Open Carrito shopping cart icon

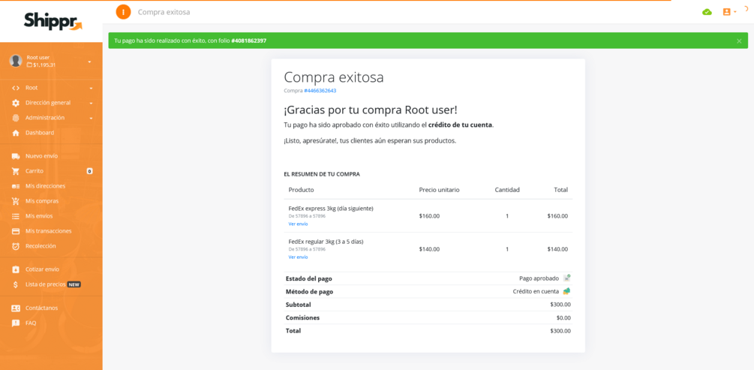pyautogui.click(x=16, y=171)
